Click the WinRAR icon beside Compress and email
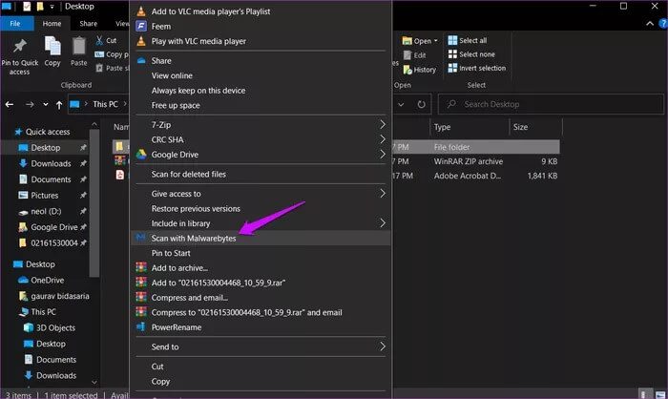The image size is (668, 399). (141, 298)
